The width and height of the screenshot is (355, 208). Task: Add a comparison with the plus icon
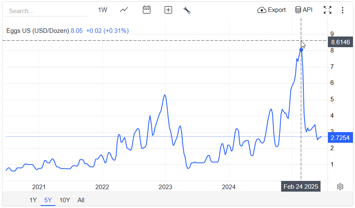point(168,10)
